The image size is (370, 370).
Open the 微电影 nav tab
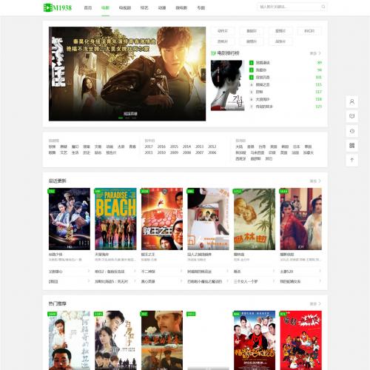click(181, 8)
